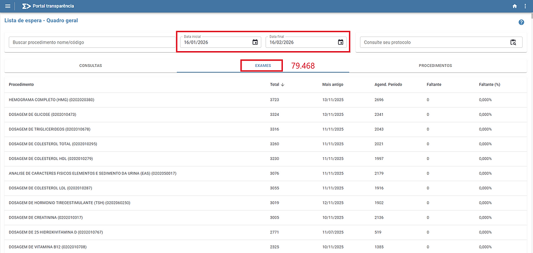Open the three-dot options menu
533x253 pixels.
525,6
